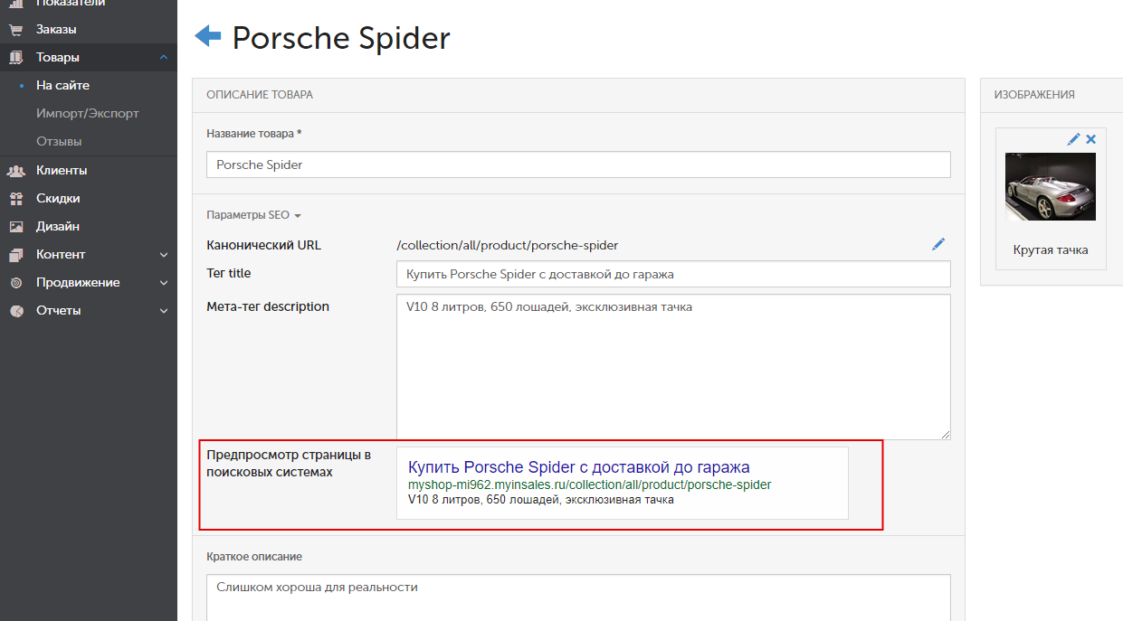Open the Импорт/Экспорт submenu item

pos(89,113)
